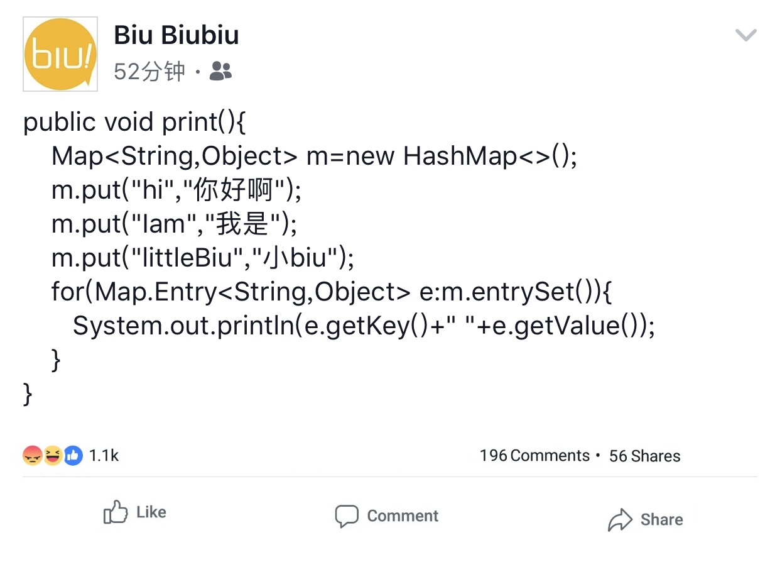Click the laughing haha reaction icon
The image size is (770, 562).
coord(53,455)
